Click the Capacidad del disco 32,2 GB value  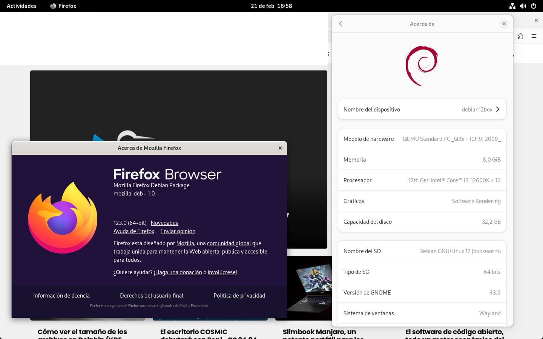coord(491,222)
